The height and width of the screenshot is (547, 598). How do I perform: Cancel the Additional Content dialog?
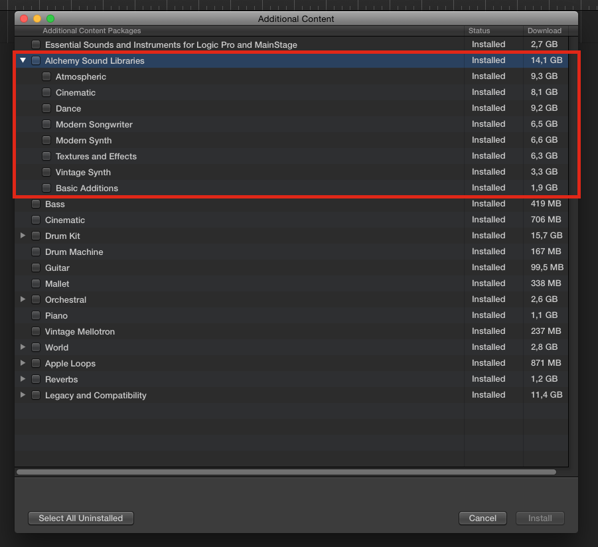point(483,518)
